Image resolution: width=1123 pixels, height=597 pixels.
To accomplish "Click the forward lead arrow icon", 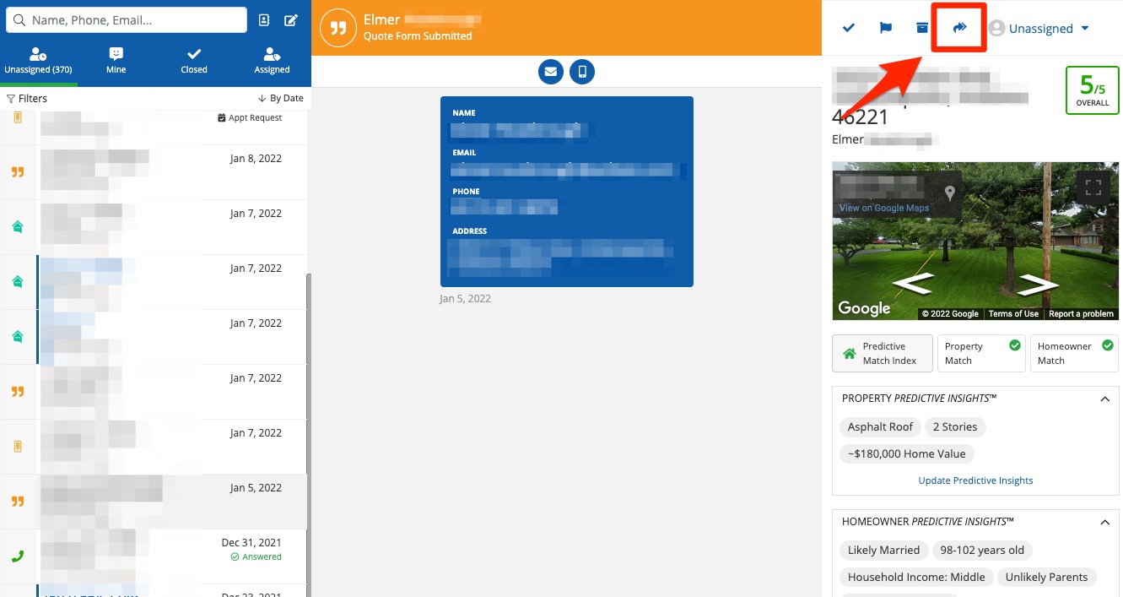I will click(x=959, y=28).
